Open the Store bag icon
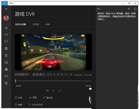 [6, 69]
